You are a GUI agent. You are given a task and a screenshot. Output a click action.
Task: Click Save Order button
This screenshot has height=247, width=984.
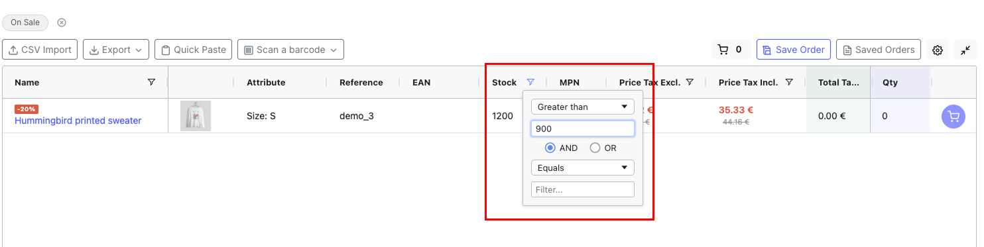[x=793, y=50]
